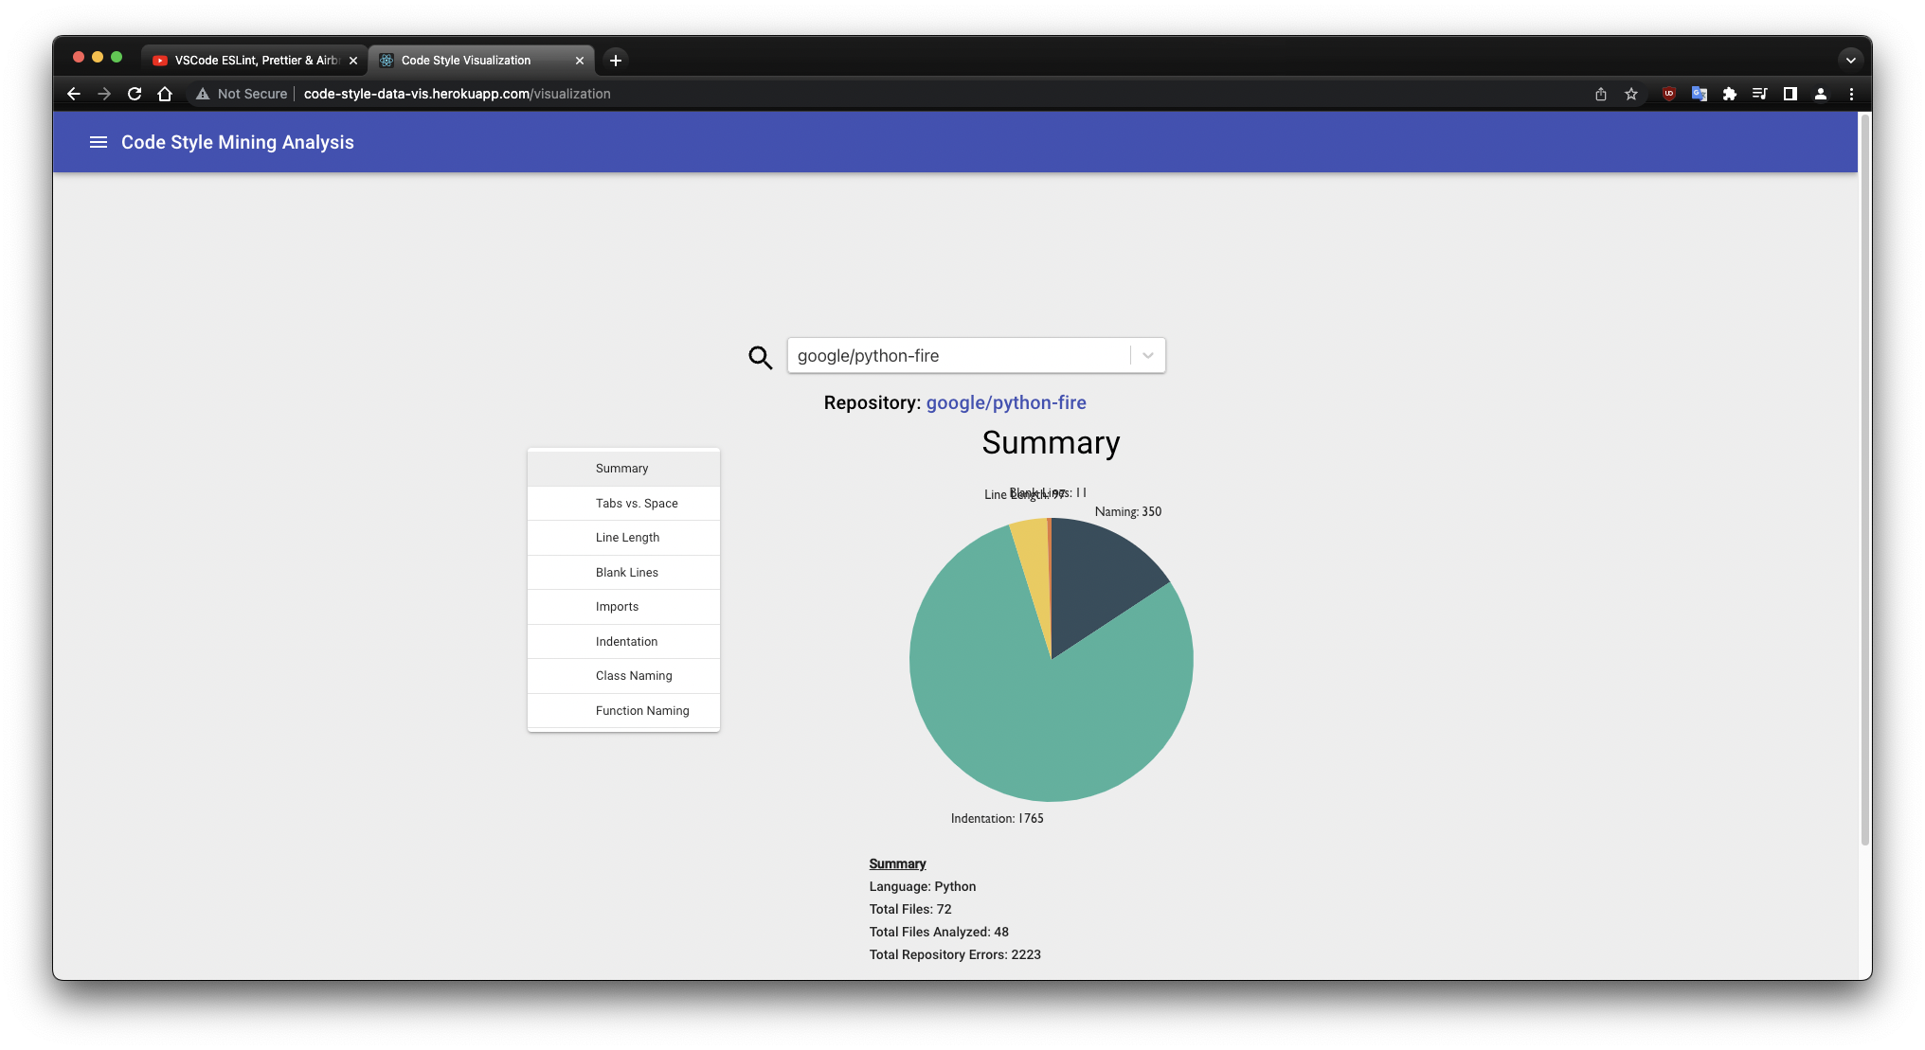Expand the repository dropdown arrow
Viewport: 1925px width, 1050px height.
[x=1147, y=356]
